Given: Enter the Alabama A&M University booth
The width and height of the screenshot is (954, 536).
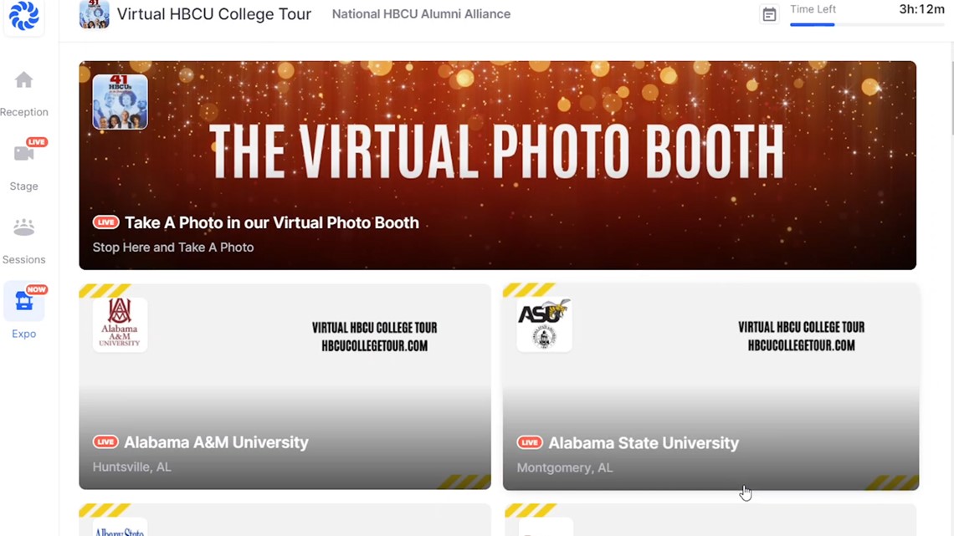Looking at the screenshot, I should [x=285, y=386].
